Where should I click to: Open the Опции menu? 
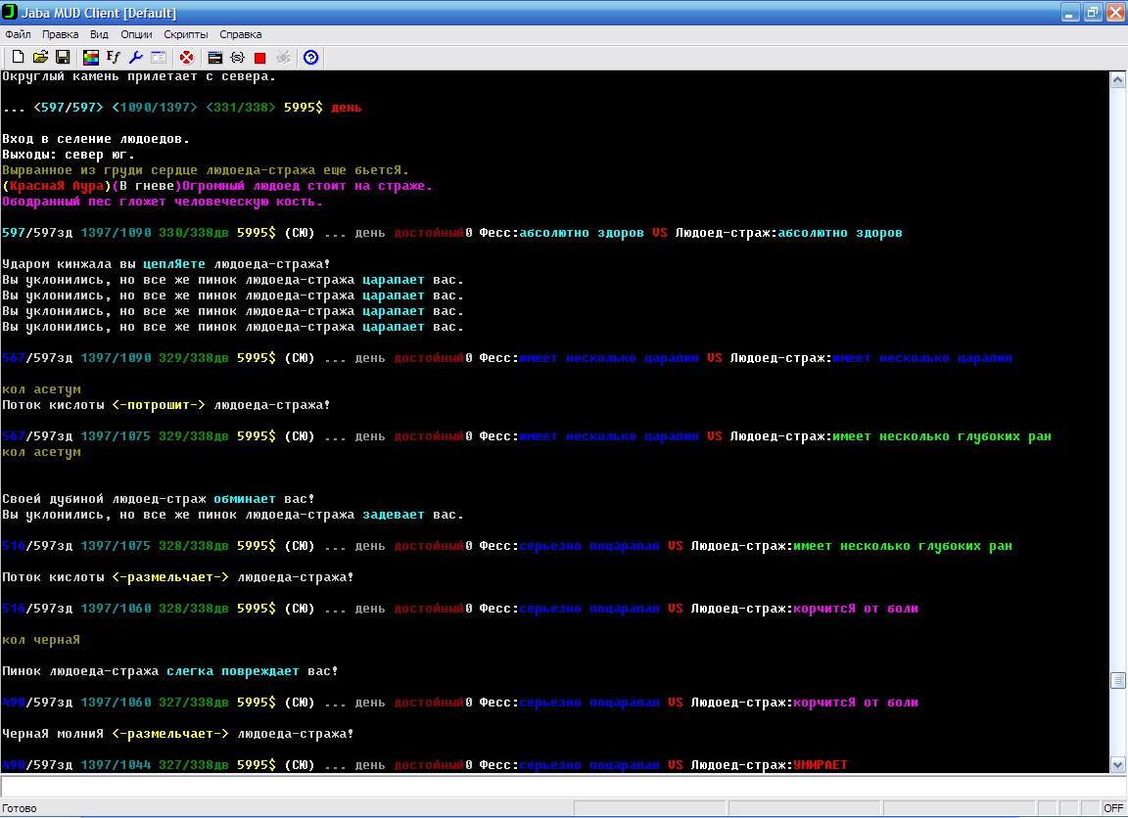pos(136,34)
